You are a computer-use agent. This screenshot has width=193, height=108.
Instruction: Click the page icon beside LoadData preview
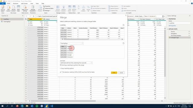[123, 25]
